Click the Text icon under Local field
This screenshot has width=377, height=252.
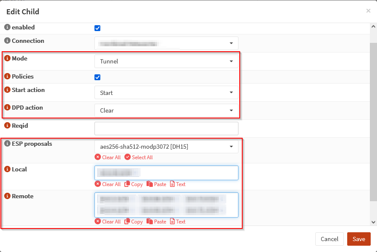(x=172, y=184)
